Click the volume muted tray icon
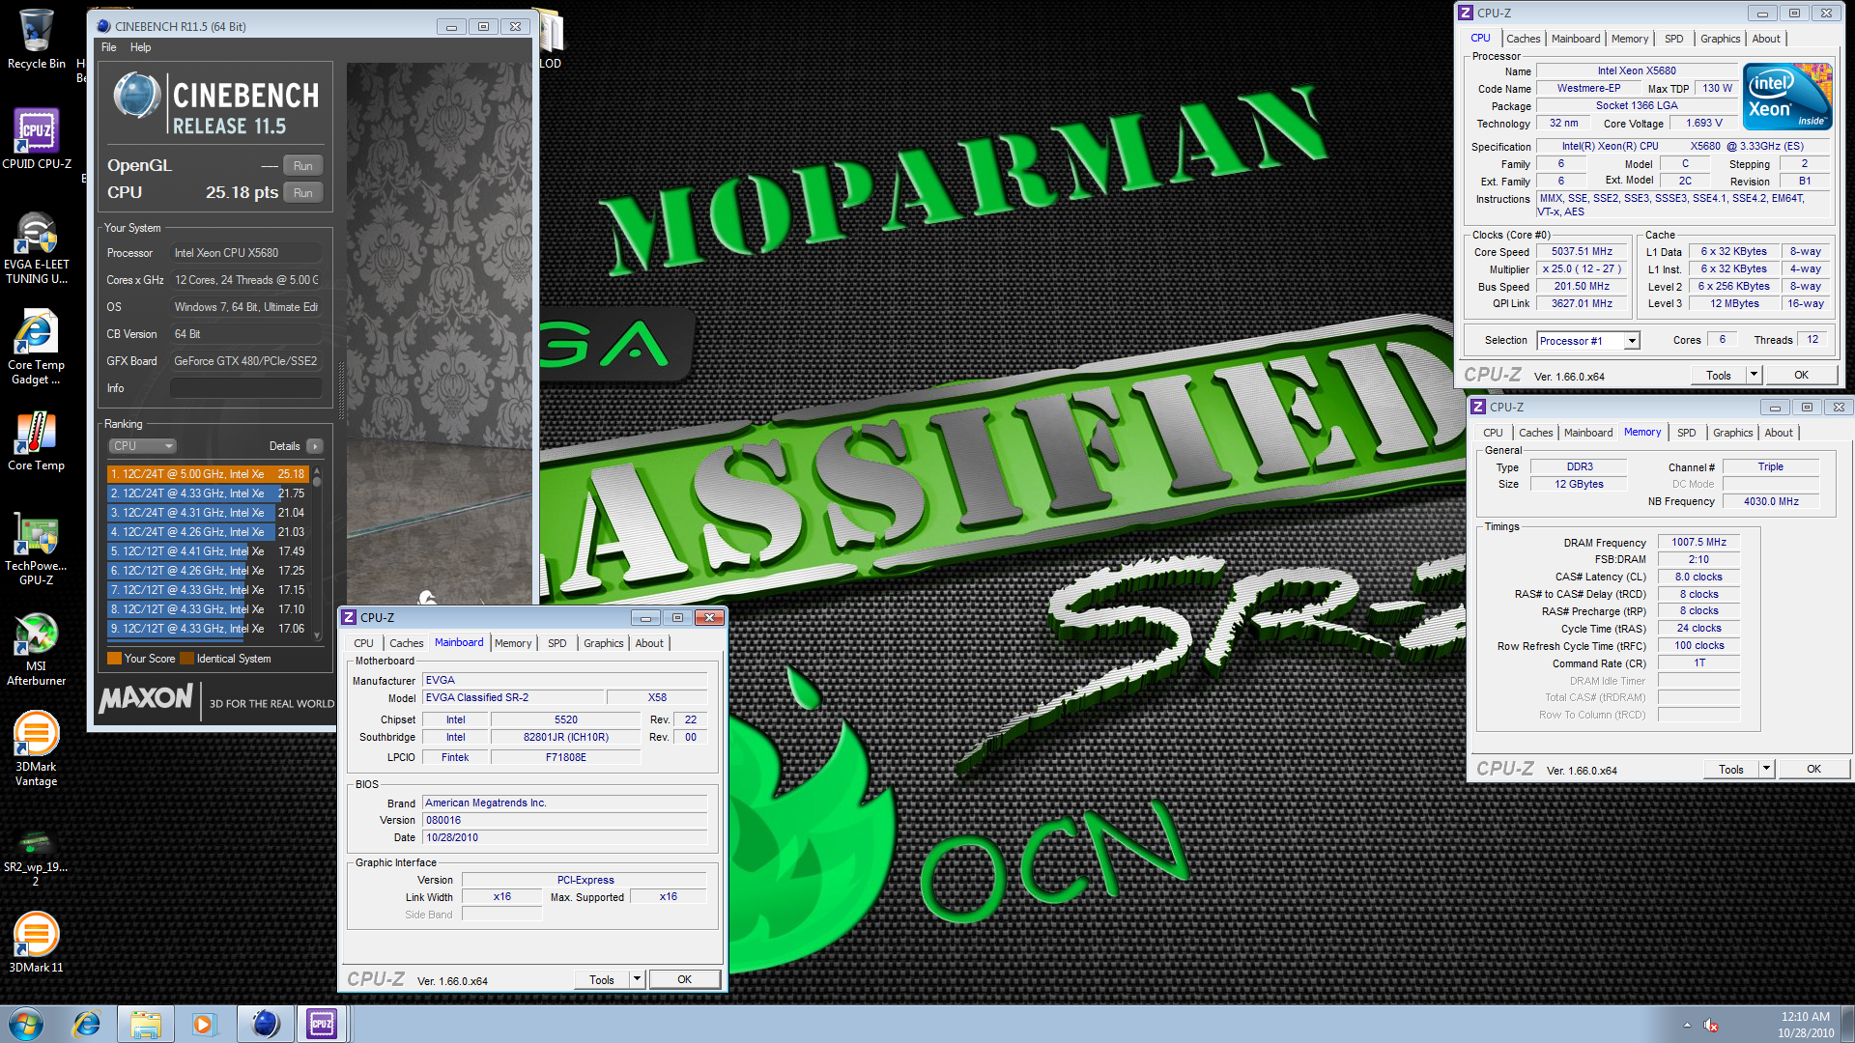The image size is (1855, 1043). click(1711, 1025)
